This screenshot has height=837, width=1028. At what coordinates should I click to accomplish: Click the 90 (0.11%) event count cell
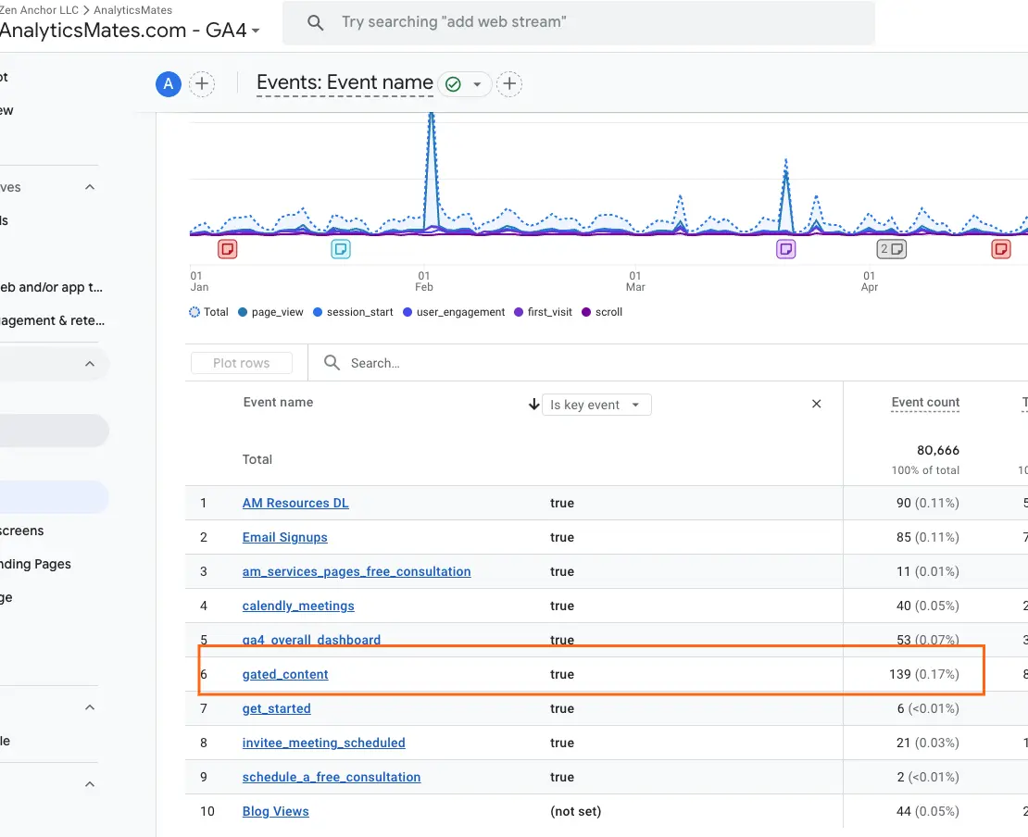927,504
